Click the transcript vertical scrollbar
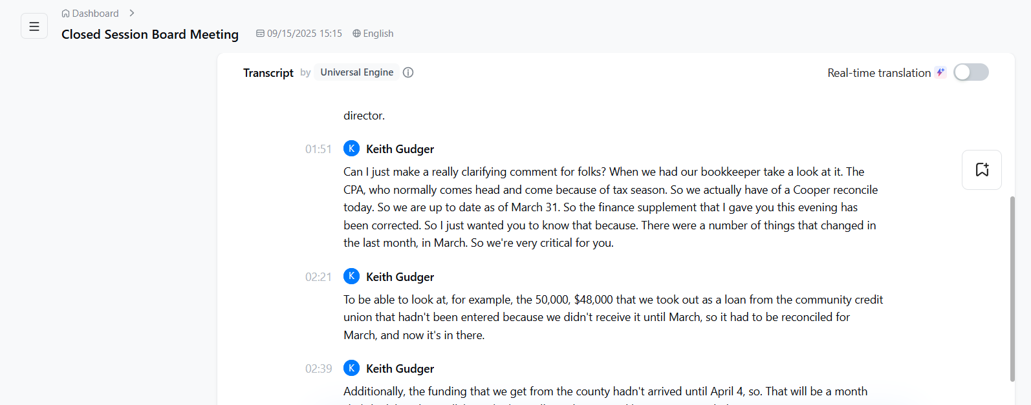 (1012, 288)
